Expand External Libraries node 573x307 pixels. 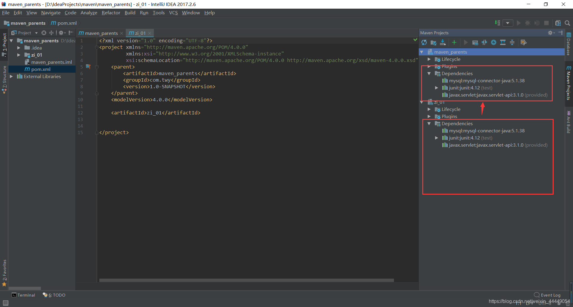(11, 76)
